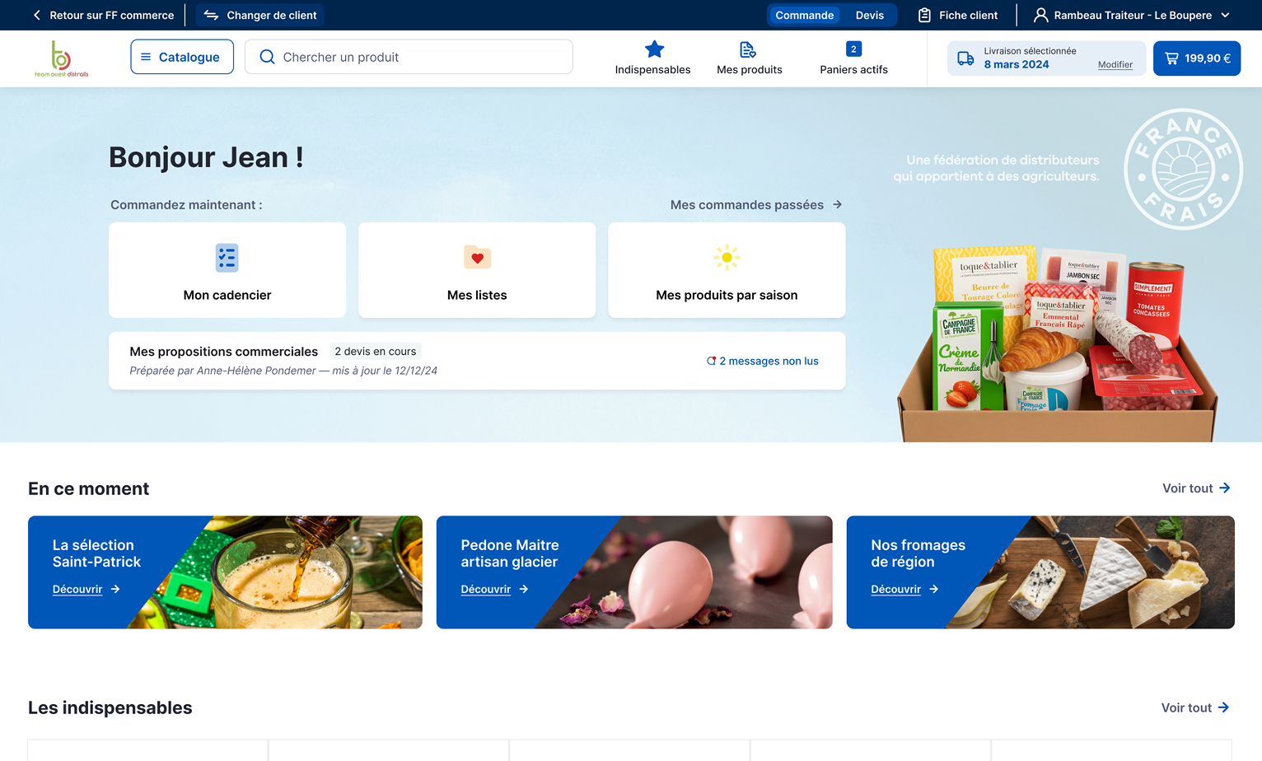Viewport: 1262px width, 761px height.
Task: Open the cart button showing 199,90 €
Action: 1197,58
